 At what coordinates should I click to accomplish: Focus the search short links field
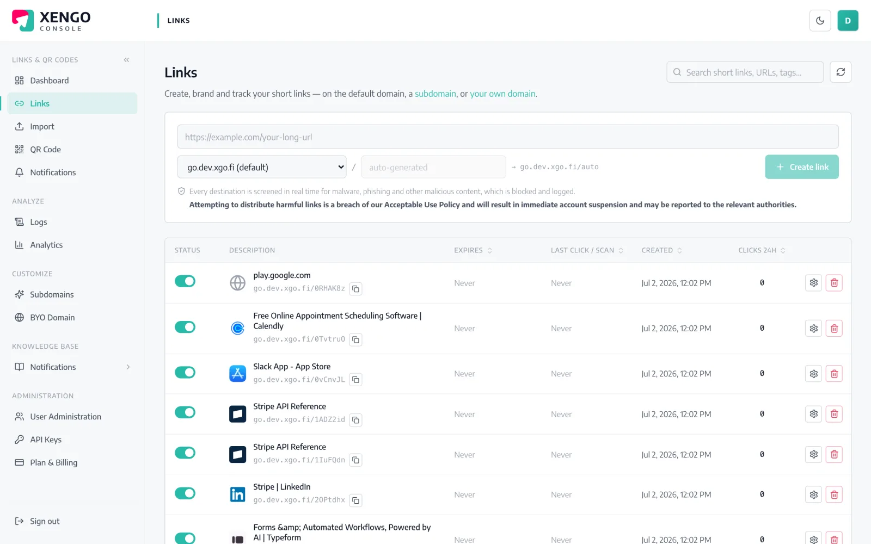[x=745, y=72]
